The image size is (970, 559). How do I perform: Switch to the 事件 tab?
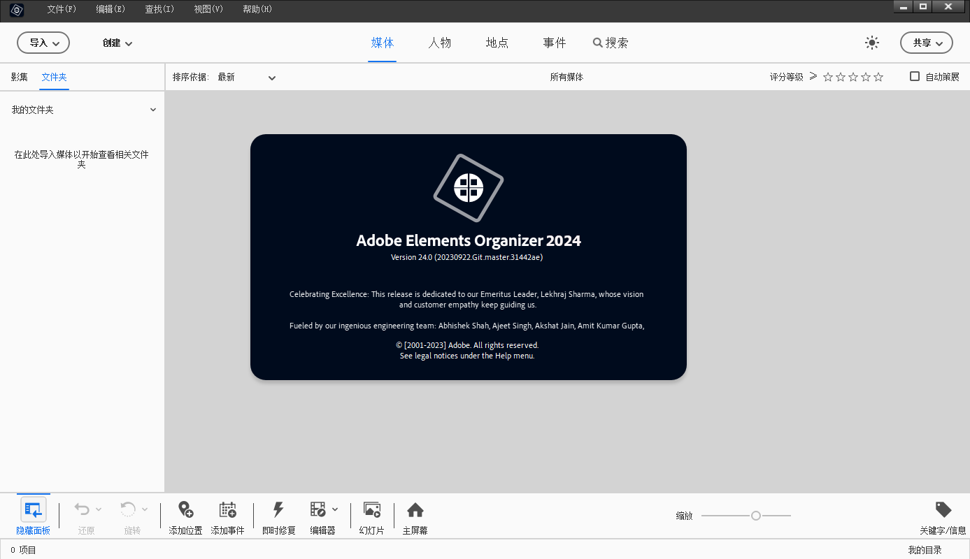pyautogui.click(x=555, y=43)
